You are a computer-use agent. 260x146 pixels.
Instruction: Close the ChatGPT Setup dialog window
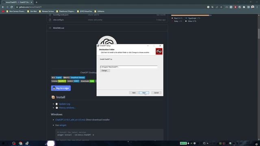coord(160,46)
